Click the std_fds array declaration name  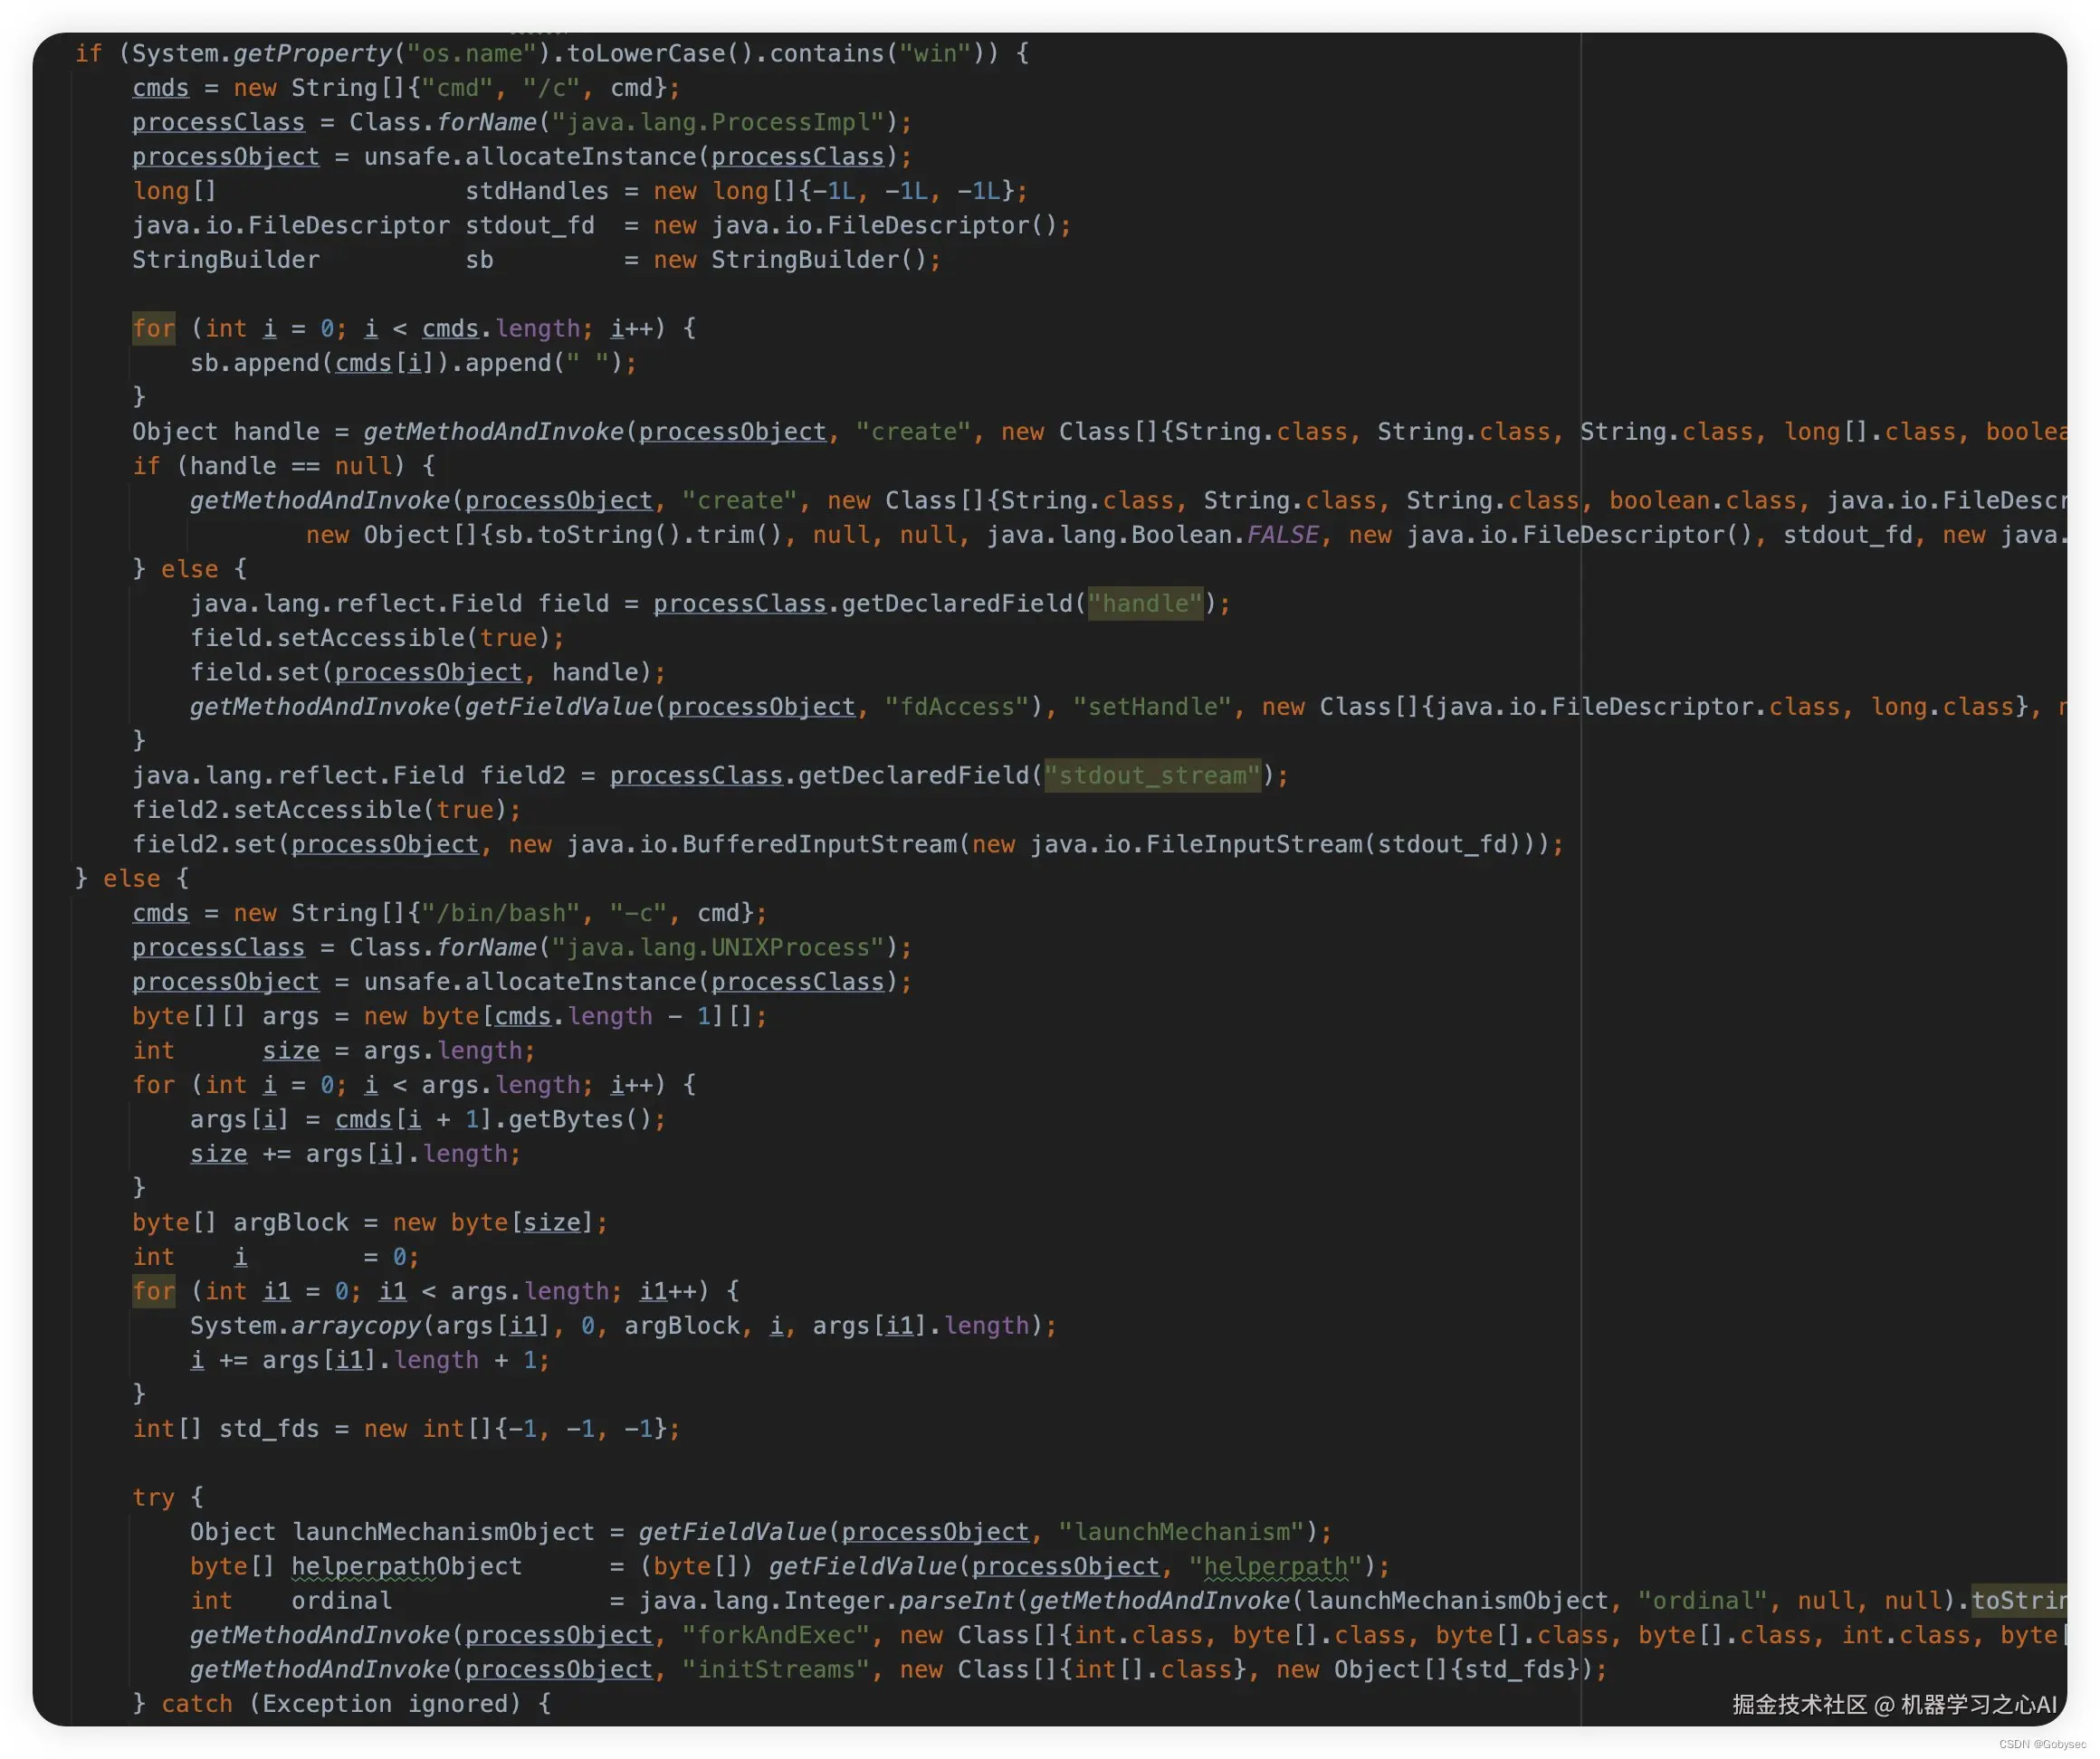pyautogui.click(x=268, y=1430)
